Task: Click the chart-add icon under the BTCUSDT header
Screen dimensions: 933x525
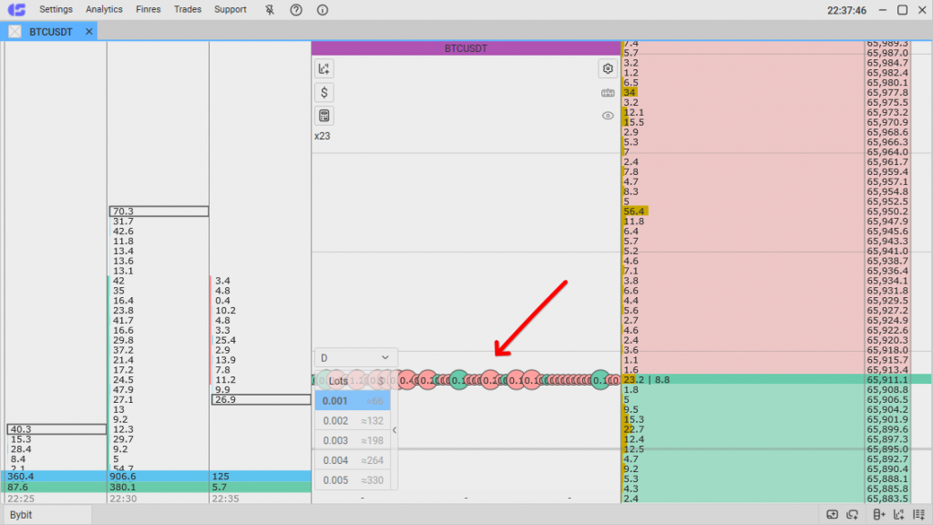Action: [x=324, y=68]
